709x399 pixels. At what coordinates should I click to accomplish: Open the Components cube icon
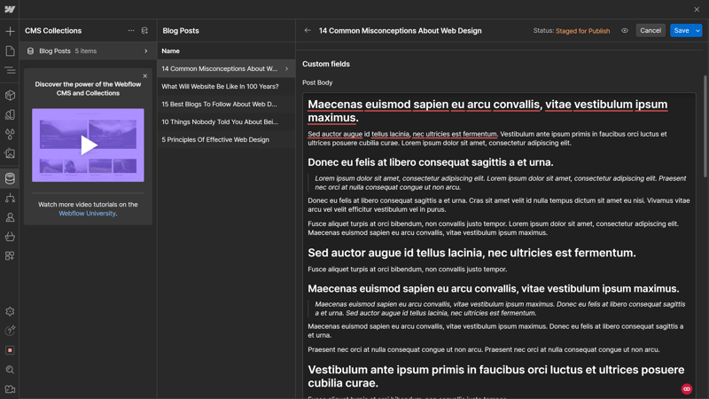point(10,95)
